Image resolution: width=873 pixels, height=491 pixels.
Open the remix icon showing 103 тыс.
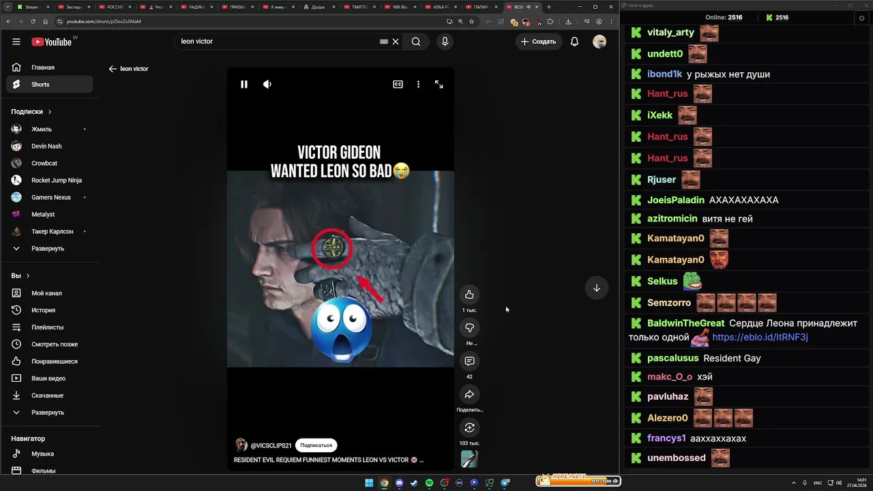tap(469, 428)
